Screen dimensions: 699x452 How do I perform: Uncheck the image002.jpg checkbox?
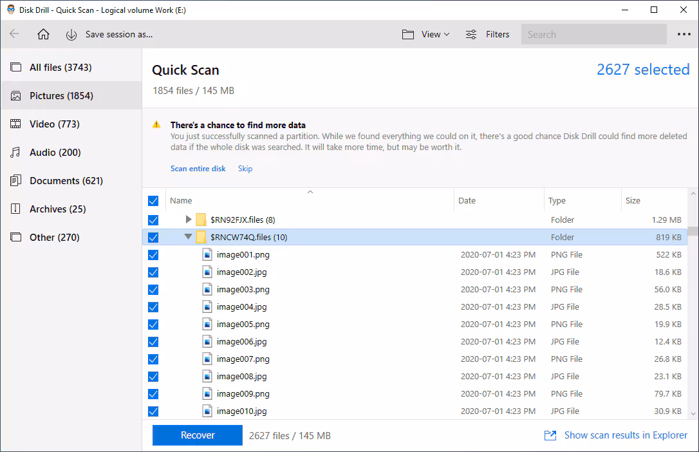tap(153, 272)
